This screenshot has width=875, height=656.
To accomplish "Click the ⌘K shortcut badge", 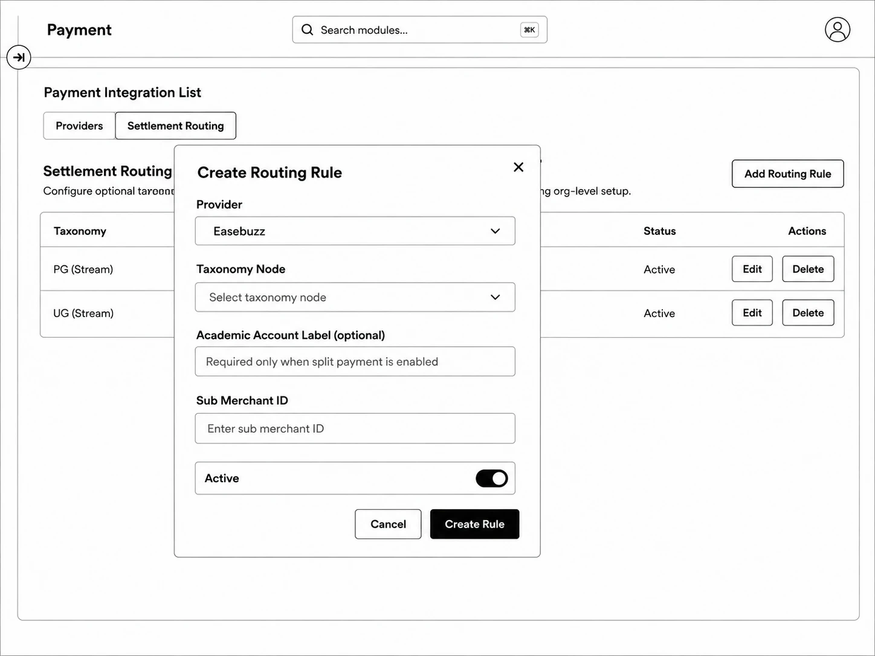I will click(x=529, y=30).
